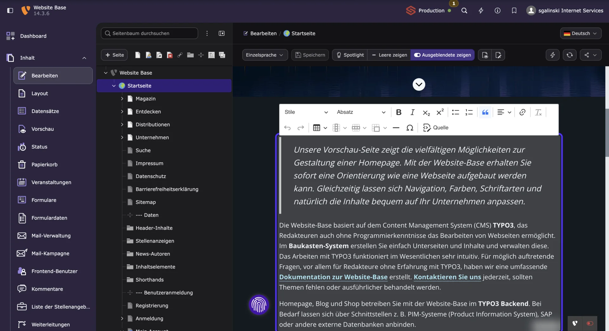Click the red toggle at bottom right

coord(590,323)
